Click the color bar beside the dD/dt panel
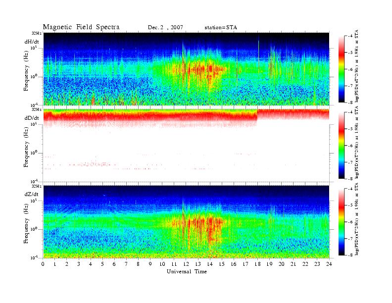392x303 pixels. point(342,146)
